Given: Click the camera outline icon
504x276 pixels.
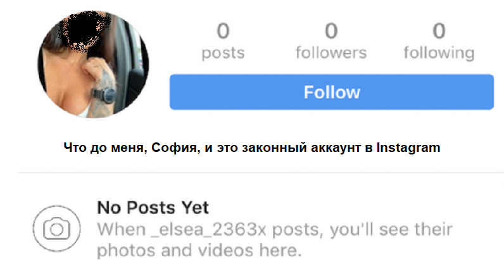Looking at the screenshot, I should point(56,229).
